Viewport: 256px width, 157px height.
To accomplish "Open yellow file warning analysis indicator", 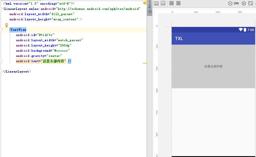I will [145, 3].
